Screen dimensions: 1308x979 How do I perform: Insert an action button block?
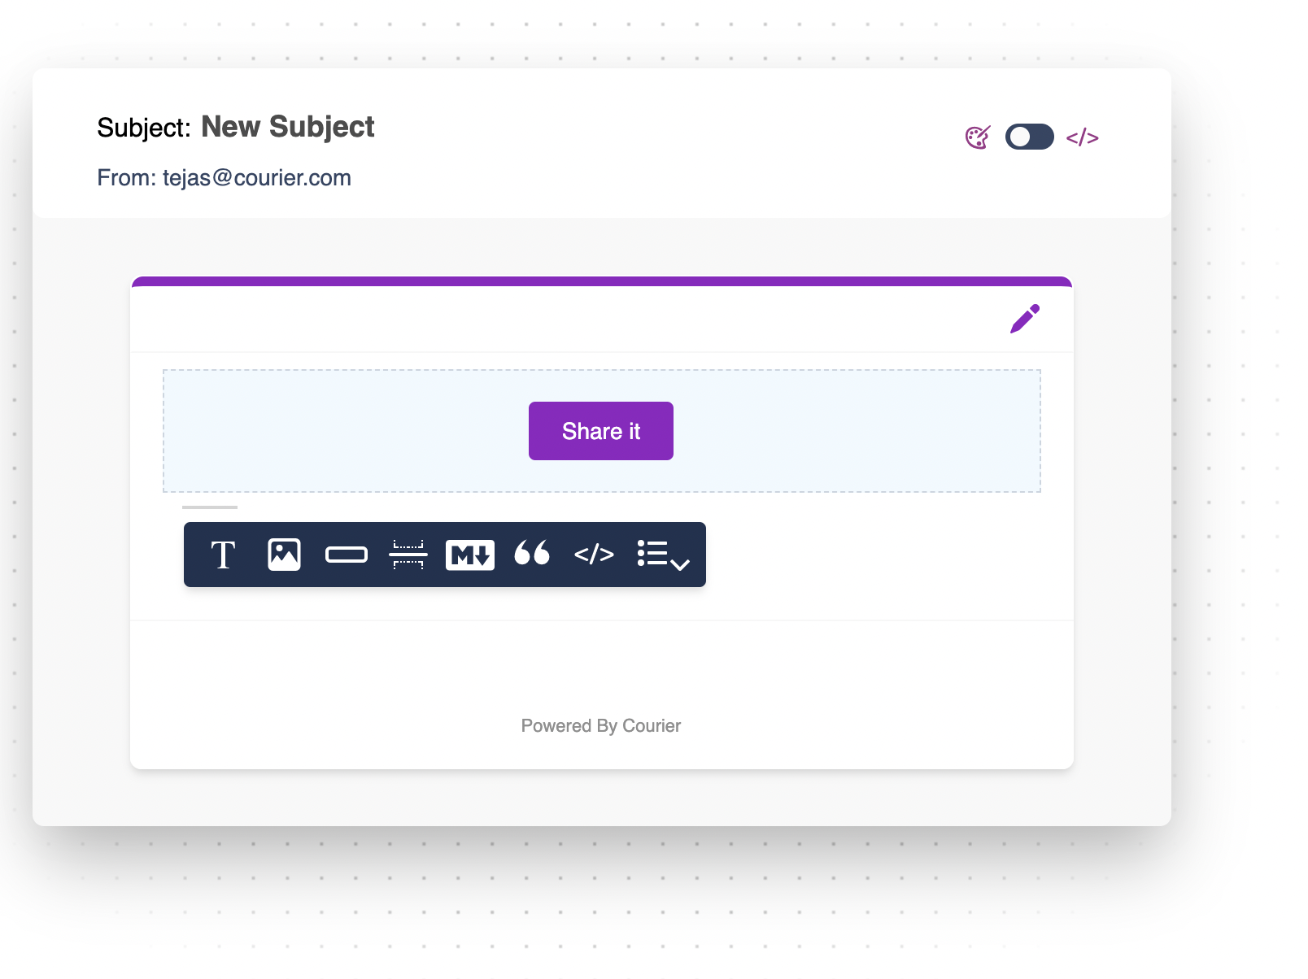(347, 555)
